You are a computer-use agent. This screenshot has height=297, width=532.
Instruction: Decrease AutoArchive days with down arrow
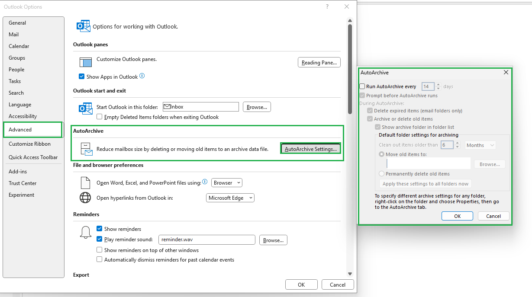coord(438,89)
